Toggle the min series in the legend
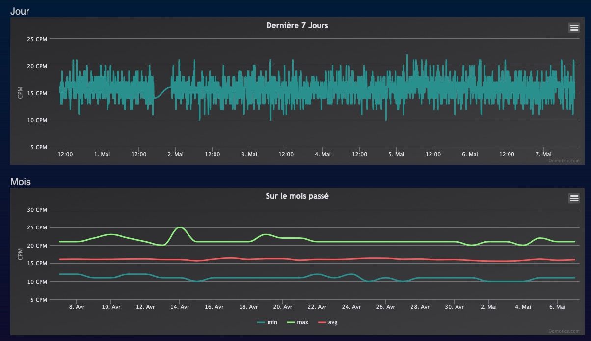The height and width of the screenshot is (341, 591). [268, 322]
